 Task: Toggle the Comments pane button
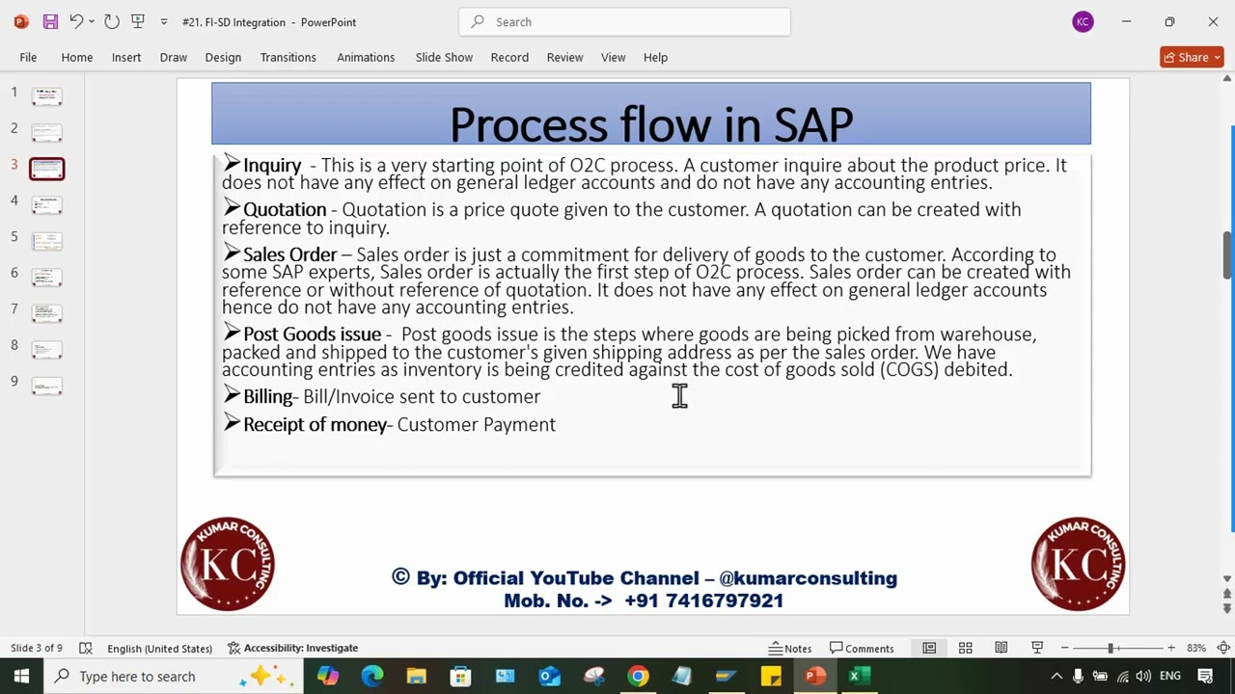(x=862, y=648)
